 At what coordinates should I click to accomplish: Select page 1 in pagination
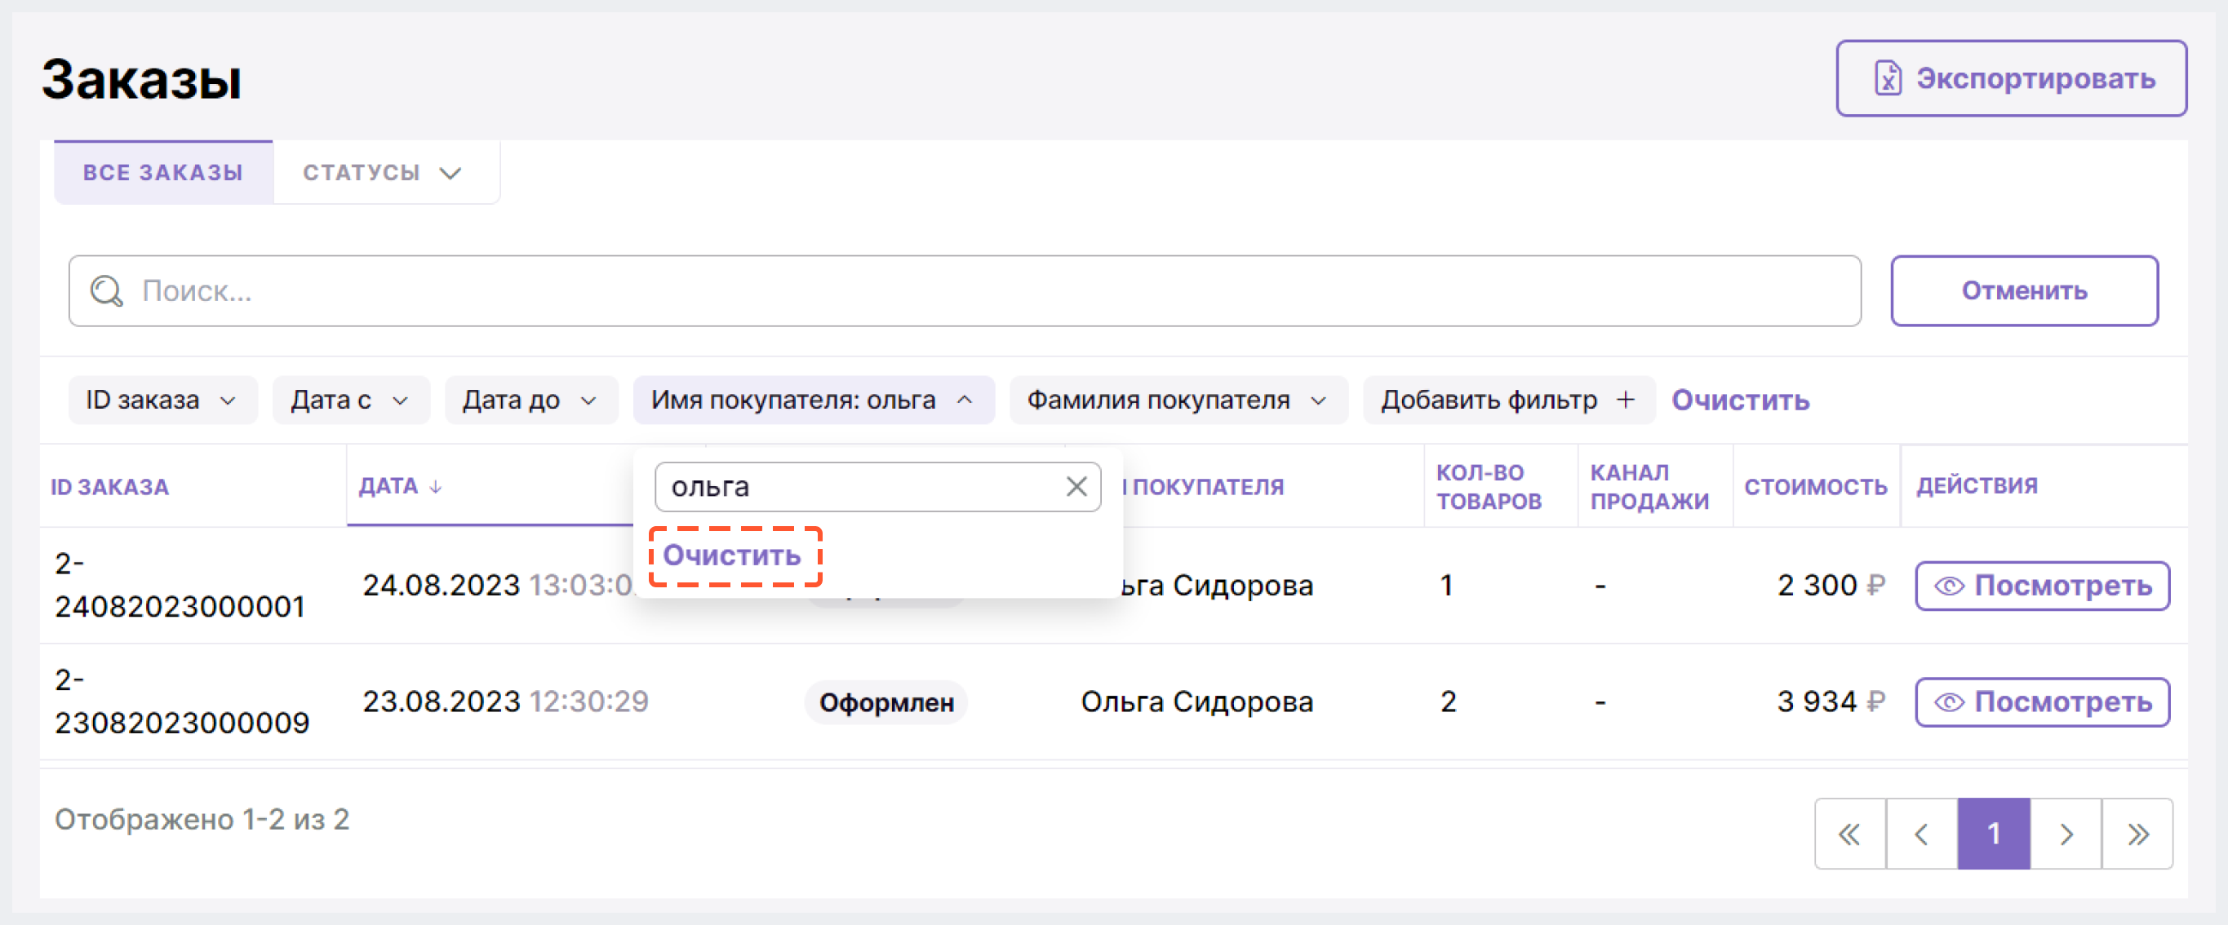(1994, 834)
